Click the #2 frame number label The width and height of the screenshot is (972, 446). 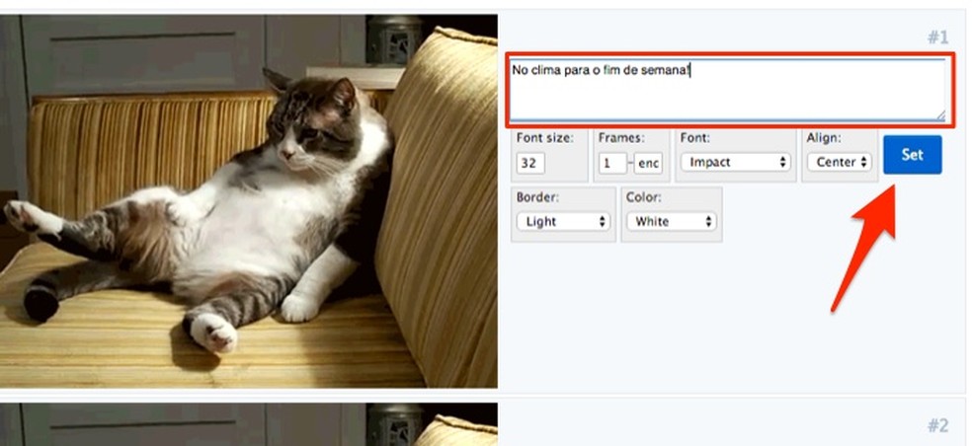pyautogui.click(x=937, y=425)
